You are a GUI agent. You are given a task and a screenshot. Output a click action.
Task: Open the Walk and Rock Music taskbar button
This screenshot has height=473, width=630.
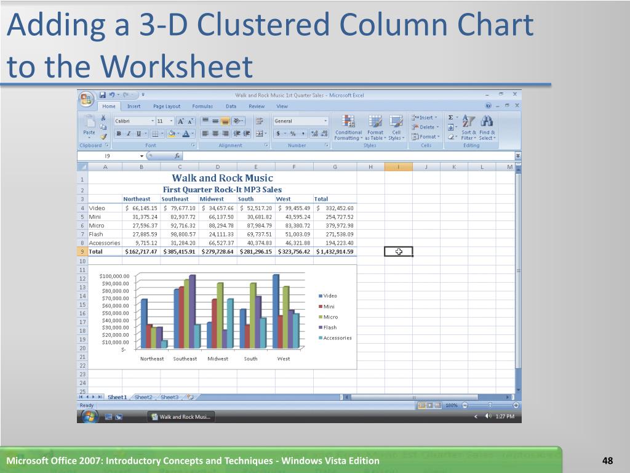pos(181,417)
